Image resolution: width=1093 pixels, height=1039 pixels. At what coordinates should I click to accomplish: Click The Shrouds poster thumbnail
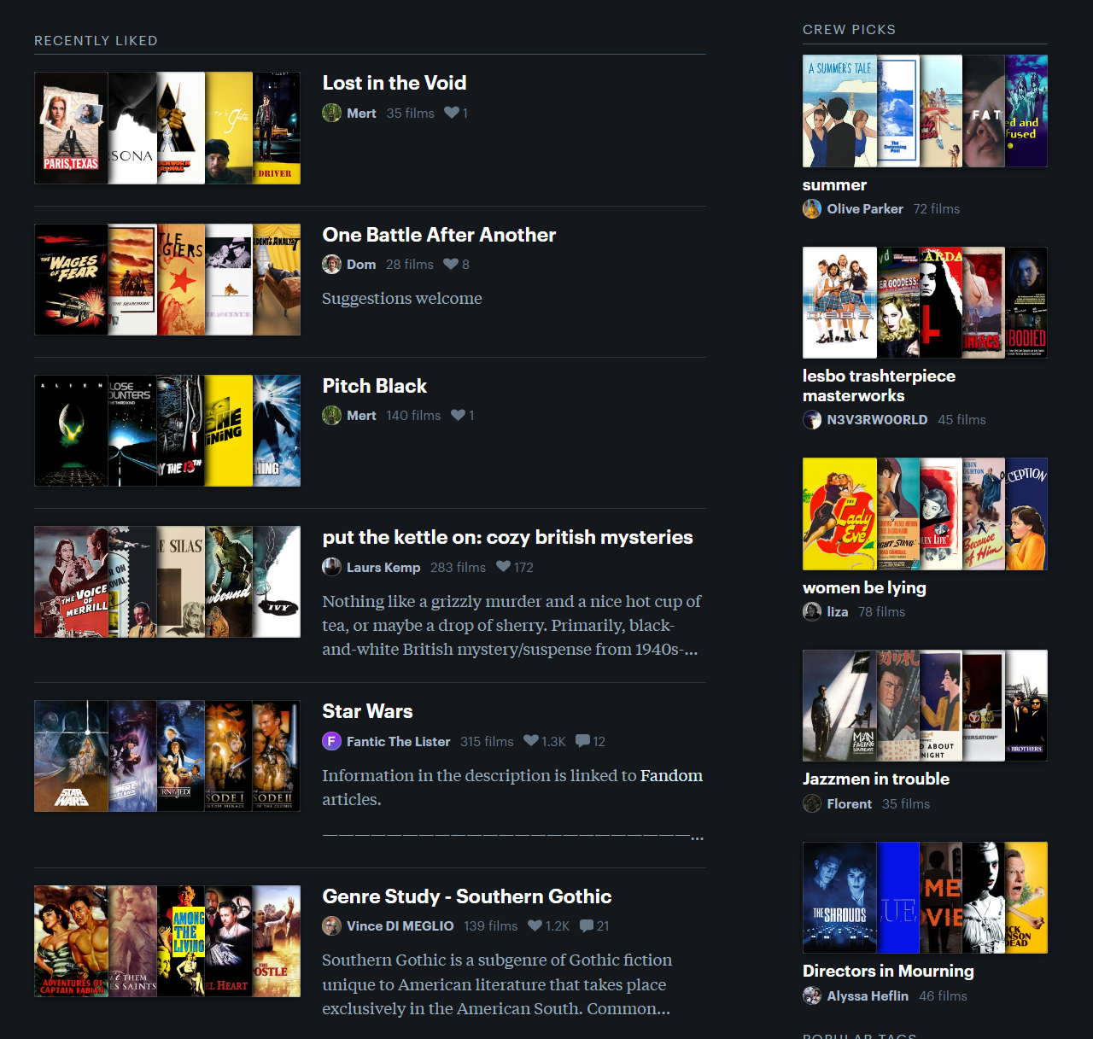(x=839, y=897)
